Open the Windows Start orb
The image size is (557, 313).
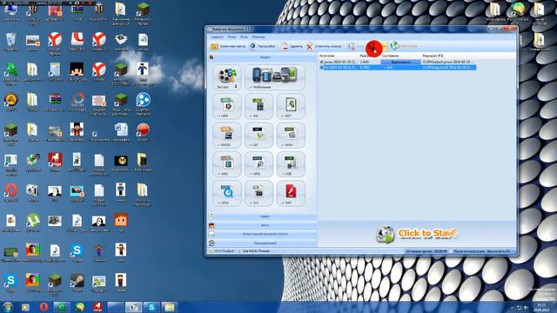click(x=8, y=307)
